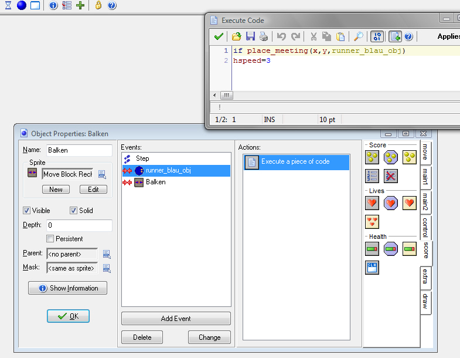The image size is (460, 358).
Task: Enable the Persistent checkbox
Action: (x=50, y=239)
